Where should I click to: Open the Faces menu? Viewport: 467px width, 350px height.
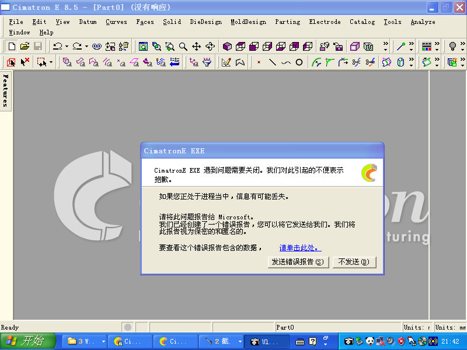[x=145, y=22]
